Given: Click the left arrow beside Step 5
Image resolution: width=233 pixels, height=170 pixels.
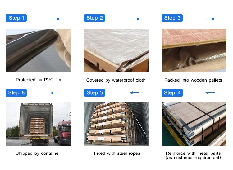Looking at the screenshot, I should 135,93.
